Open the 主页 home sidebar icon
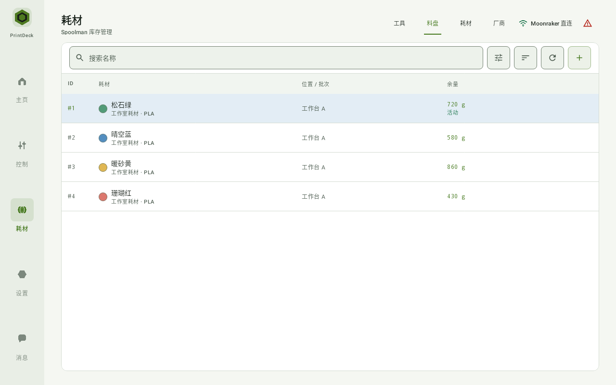616x385 pixels. [x=22, y=81]
